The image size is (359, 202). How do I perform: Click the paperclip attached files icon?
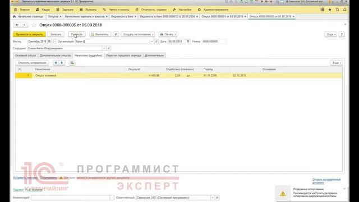pyautogui.click(x=116, y=34)
